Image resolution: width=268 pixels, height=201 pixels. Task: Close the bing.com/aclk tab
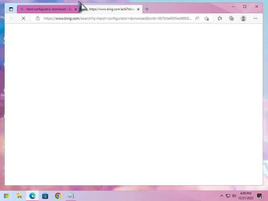pyautogui.click(x=138, y=9)
